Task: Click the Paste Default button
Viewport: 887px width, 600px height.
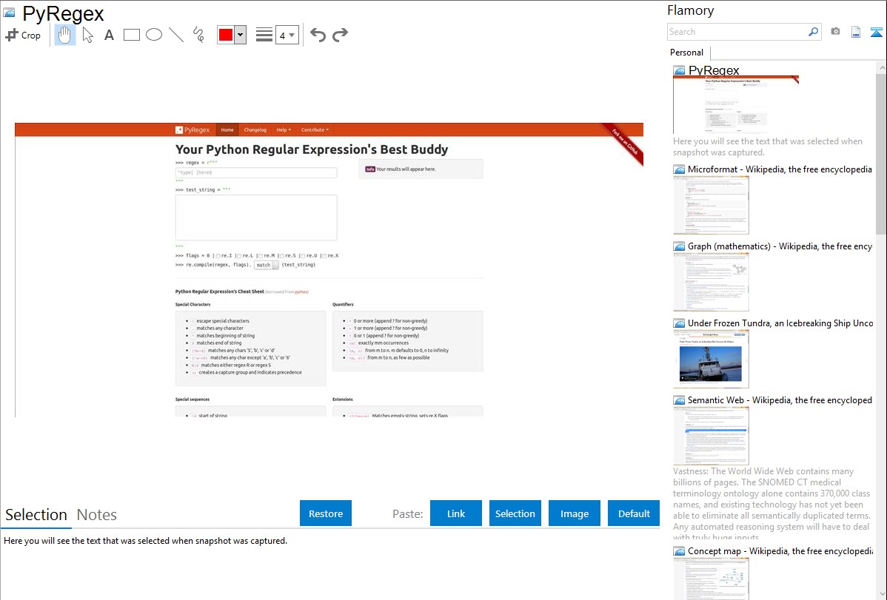Action: [x=634, y=513]
